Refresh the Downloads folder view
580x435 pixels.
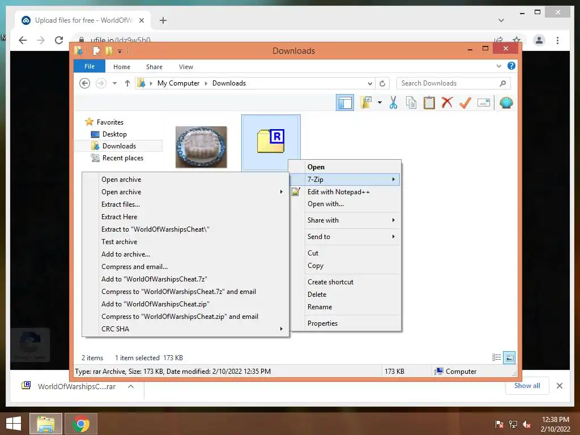coord(382,83)
